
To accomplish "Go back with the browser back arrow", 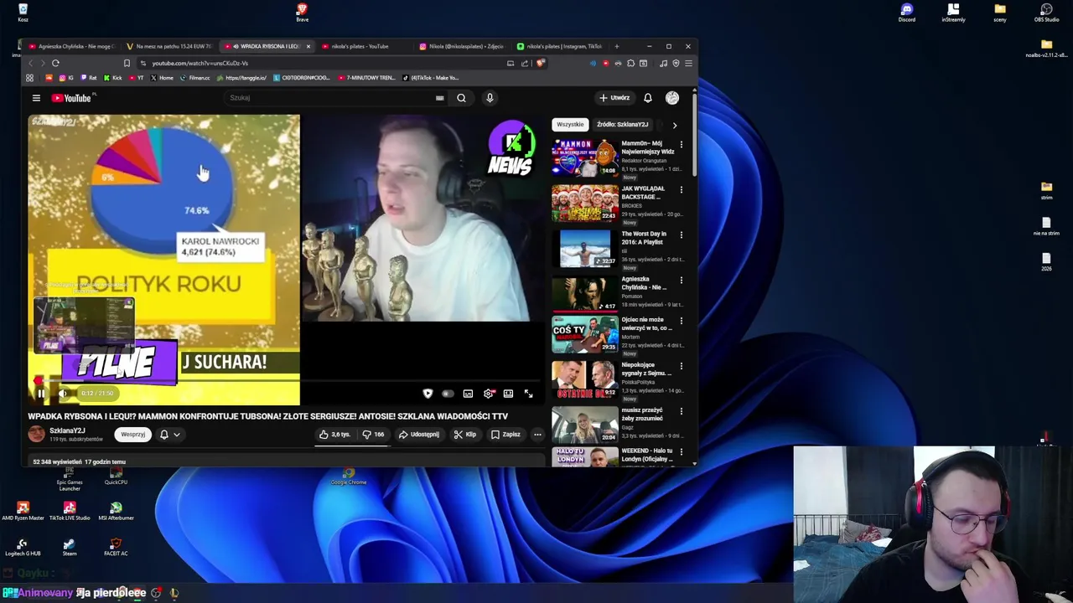I will coord(30,64).
